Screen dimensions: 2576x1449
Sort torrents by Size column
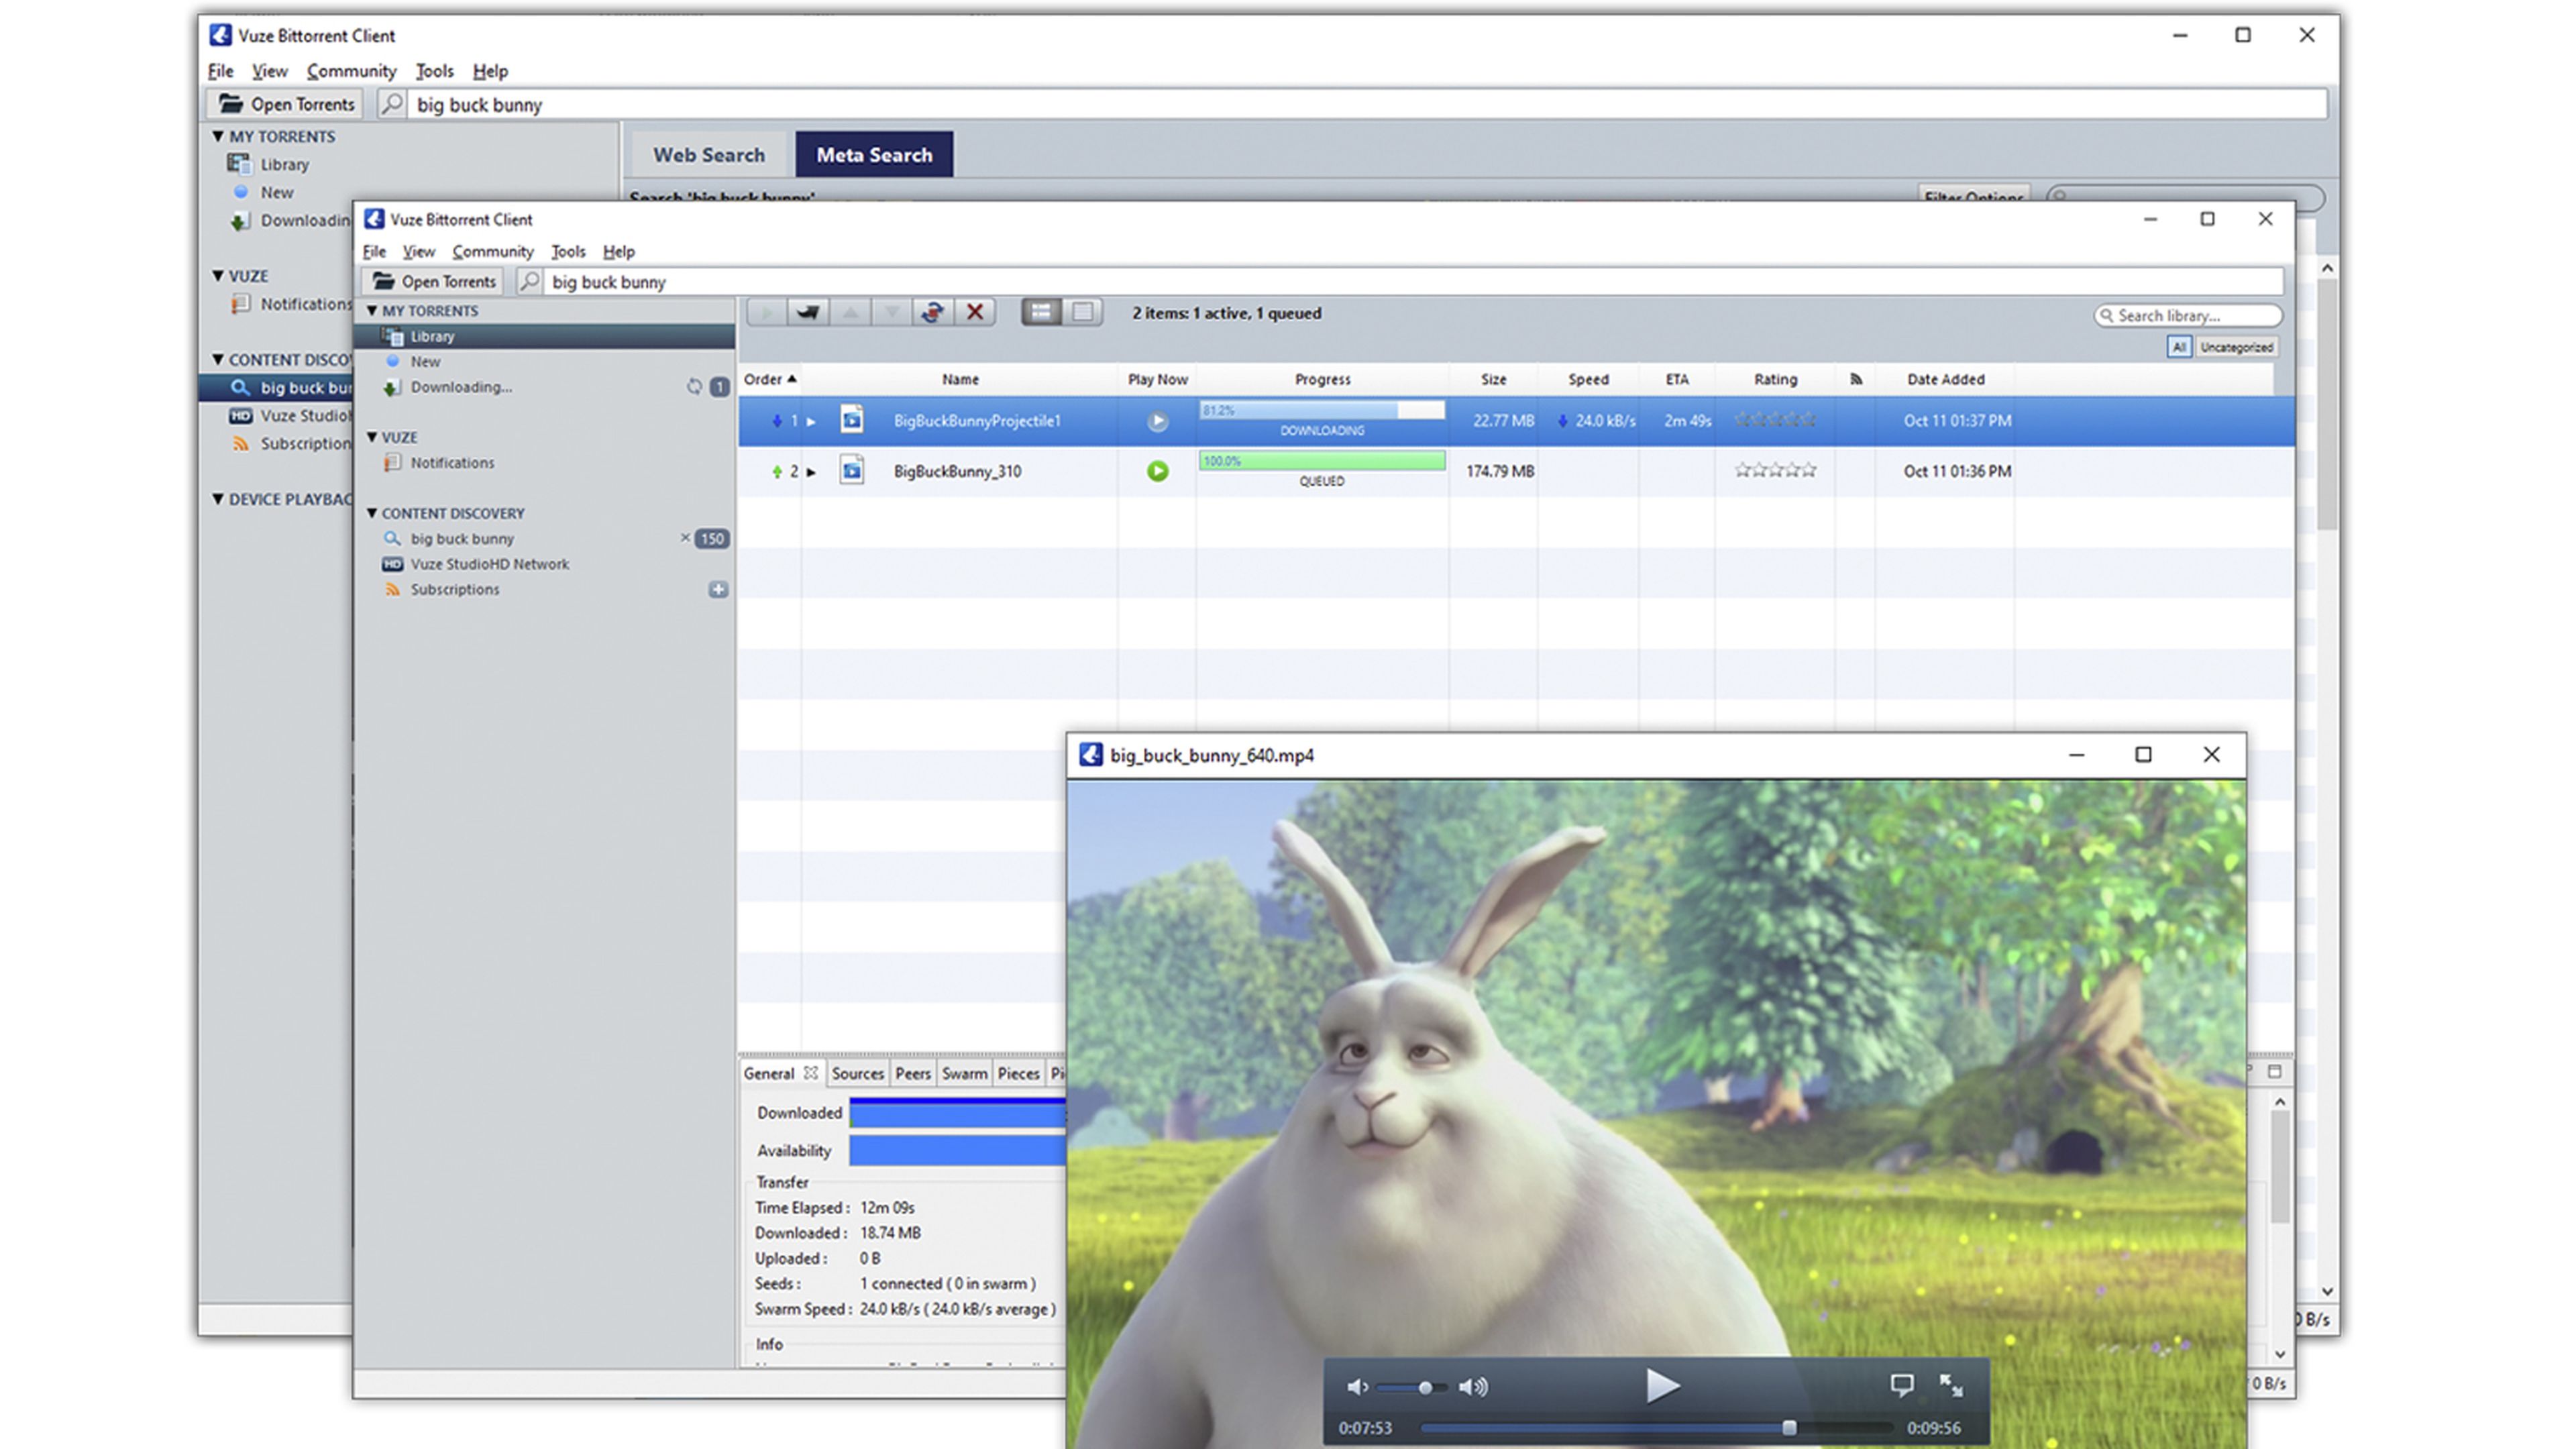pos(1493,379)
